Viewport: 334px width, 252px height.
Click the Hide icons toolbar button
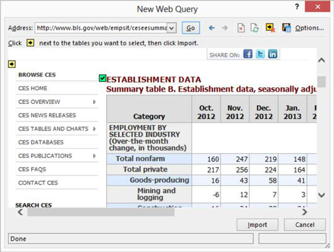tap(270, 28)
